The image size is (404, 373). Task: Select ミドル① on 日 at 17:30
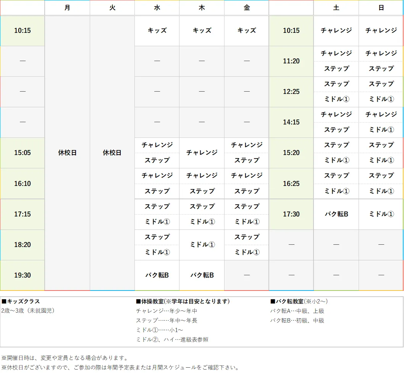(381, 214)
